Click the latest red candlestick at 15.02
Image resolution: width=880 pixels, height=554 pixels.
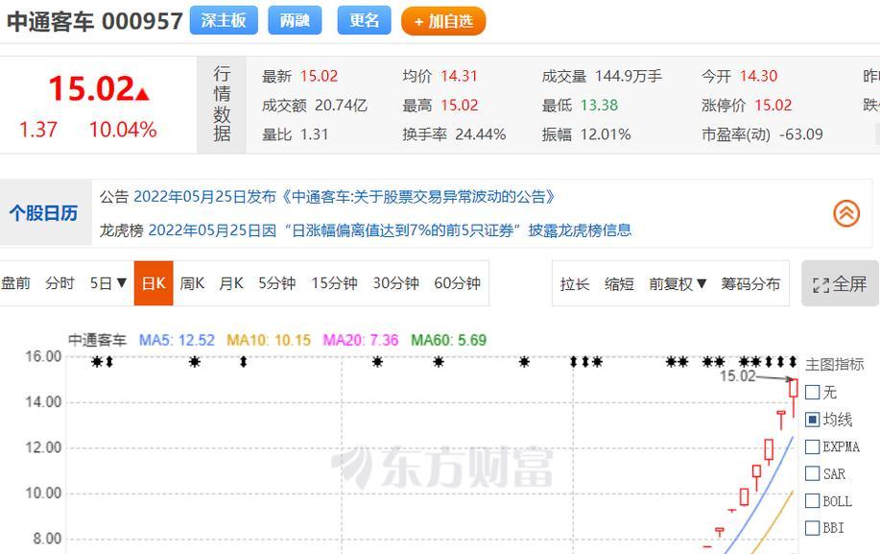tap(793, 389)
